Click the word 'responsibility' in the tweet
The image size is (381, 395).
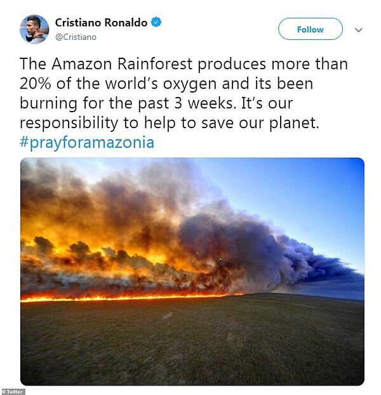pos(69,123)
